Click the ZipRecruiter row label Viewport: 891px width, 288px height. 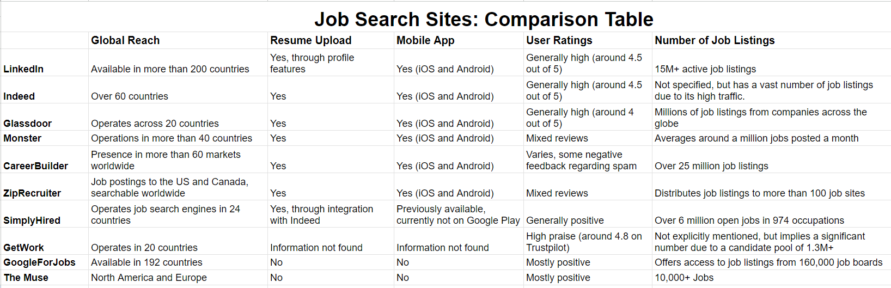[32, 193]
